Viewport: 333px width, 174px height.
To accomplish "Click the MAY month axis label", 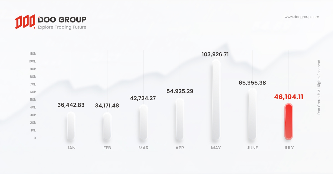I will (216, 148).
